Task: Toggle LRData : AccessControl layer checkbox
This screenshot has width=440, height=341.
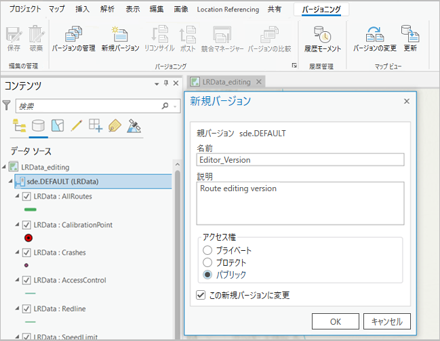Action: (x=26, y=280)
